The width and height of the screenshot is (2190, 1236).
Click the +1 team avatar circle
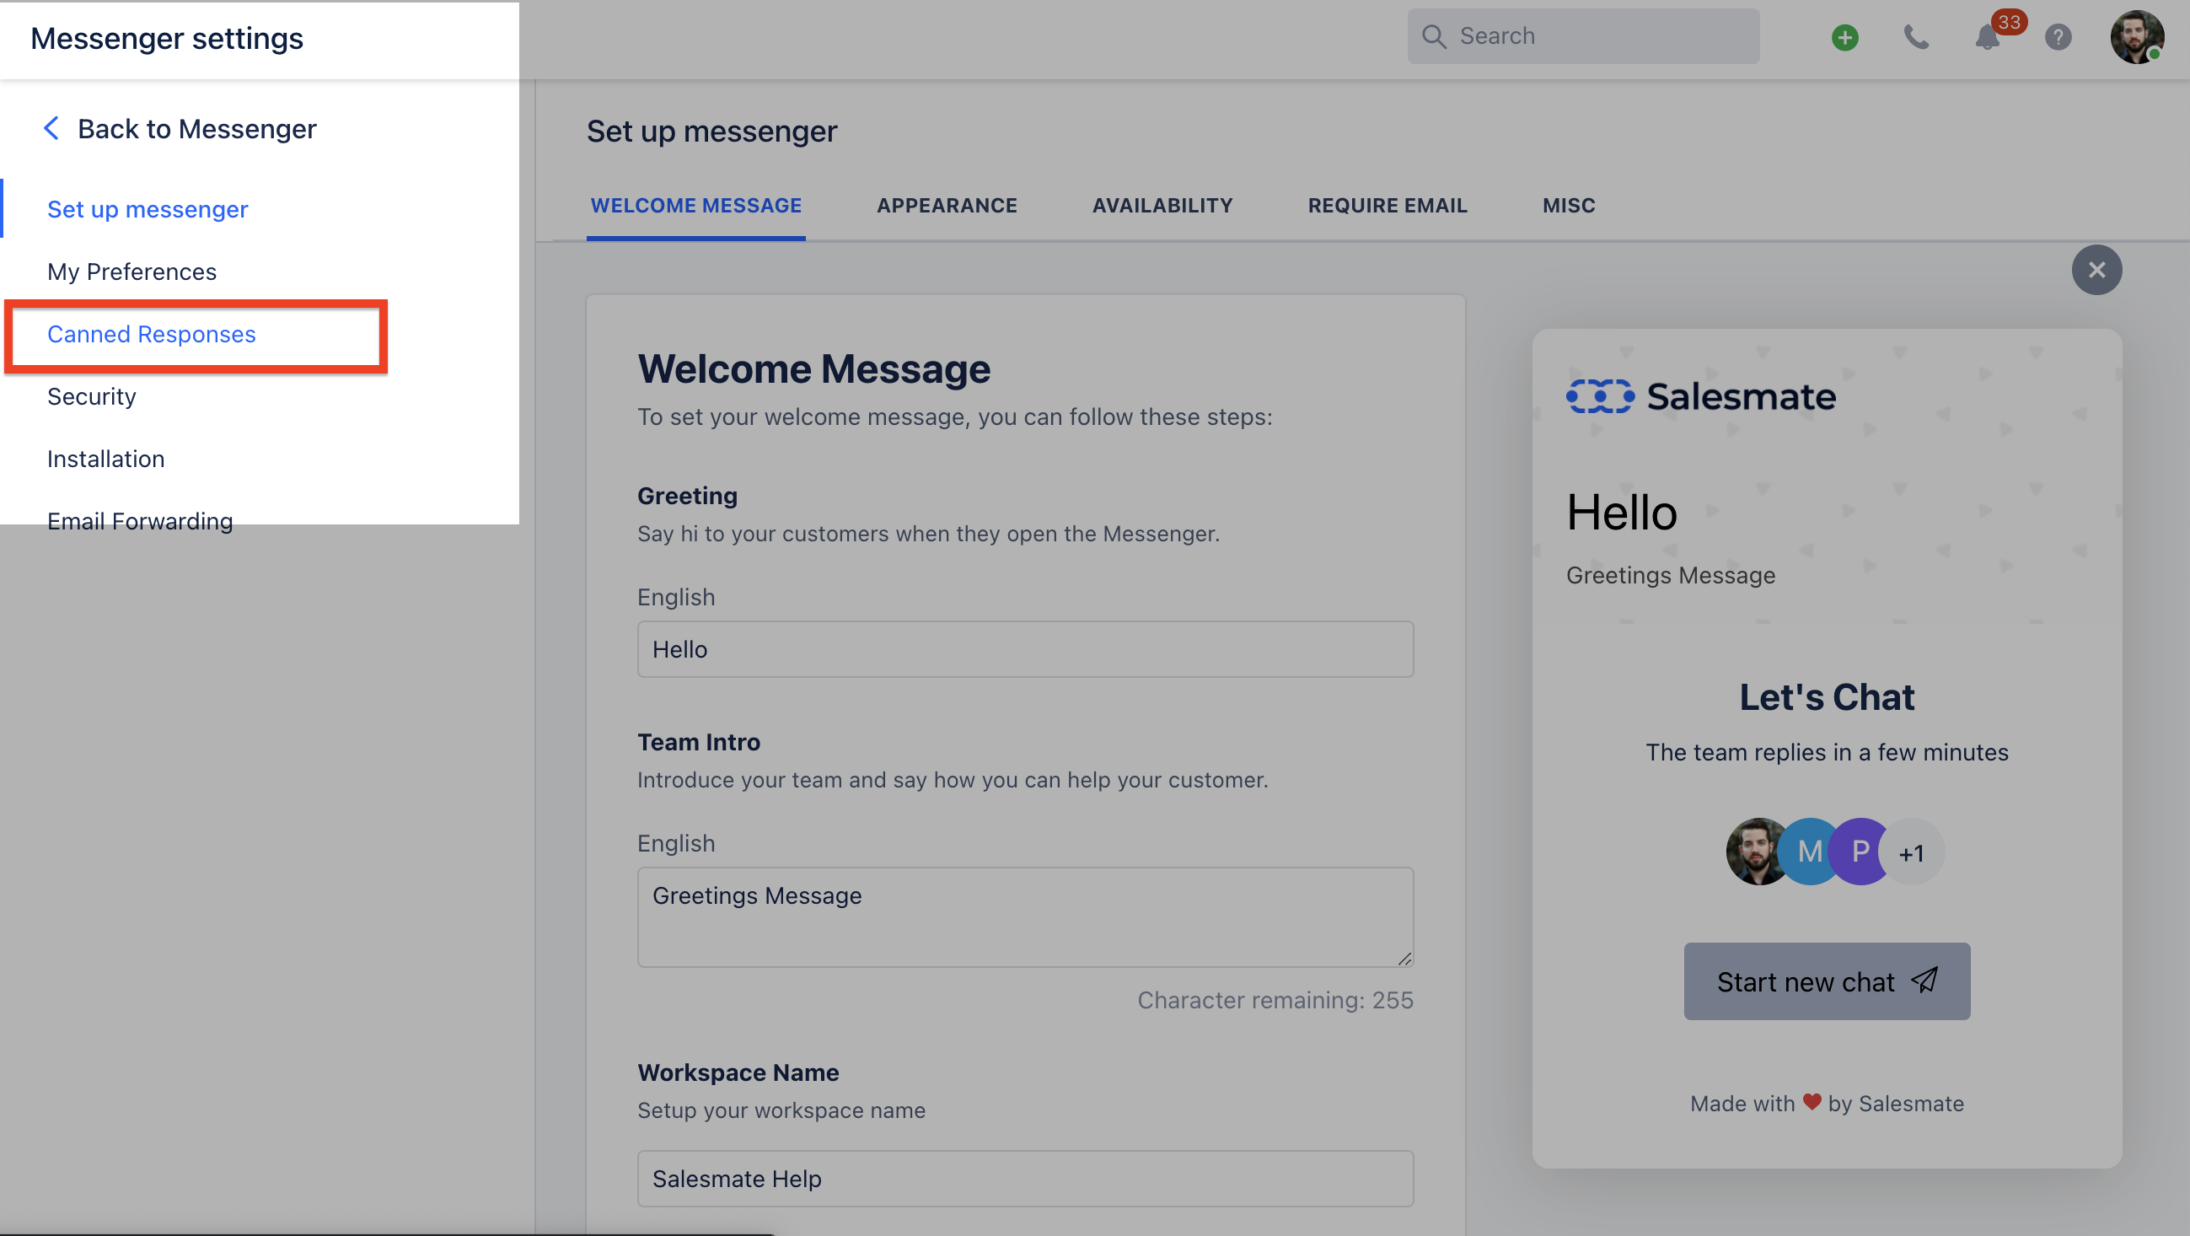(x=1913, y=852)
